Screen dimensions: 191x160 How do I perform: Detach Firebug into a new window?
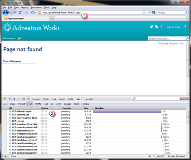tap(184, 98)
